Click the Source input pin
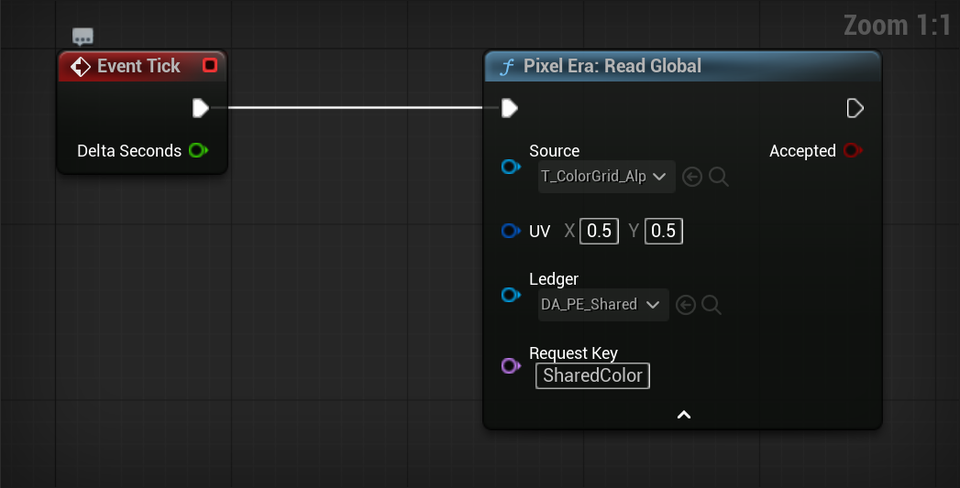 pos(511,167)
